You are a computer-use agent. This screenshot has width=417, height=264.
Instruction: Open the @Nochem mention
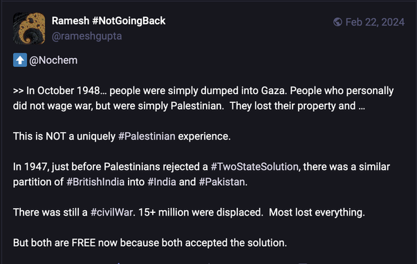53,60
